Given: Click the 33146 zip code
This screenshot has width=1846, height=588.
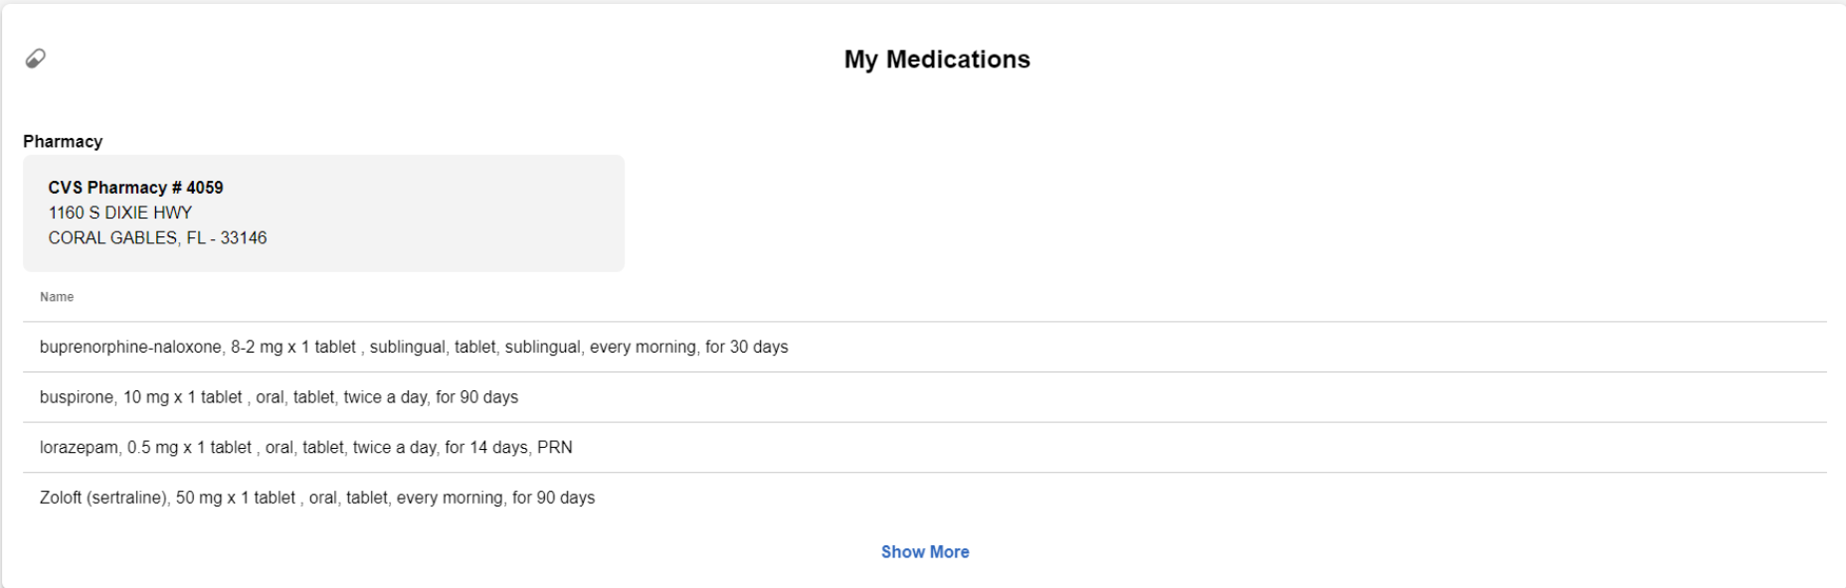Looking at the screenshot, I should (244, 237).
